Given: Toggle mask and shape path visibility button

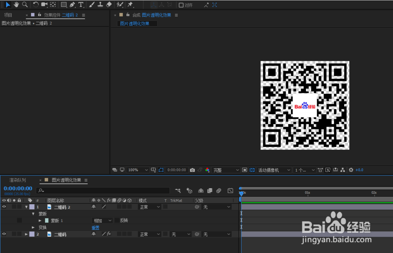Looking at the screenshot, I should coord(161,170).
